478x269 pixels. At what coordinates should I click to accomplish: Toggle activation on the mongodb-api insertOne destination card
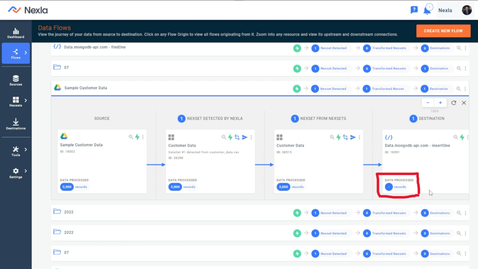pyautogui.click(x=462, y=137)
